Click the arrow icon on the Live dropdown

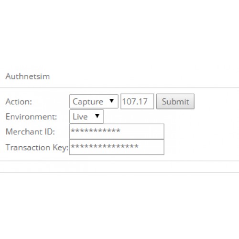(97, 116)
